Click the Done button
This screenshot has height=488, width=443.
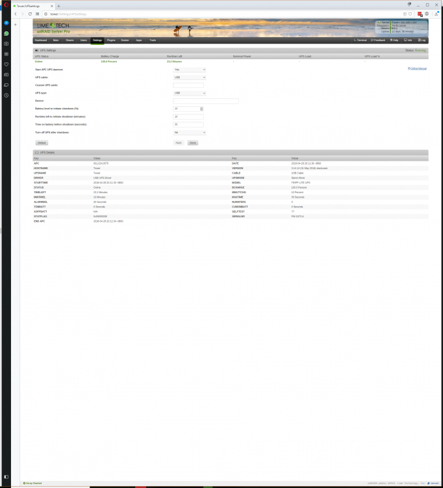tap(193, 143)
